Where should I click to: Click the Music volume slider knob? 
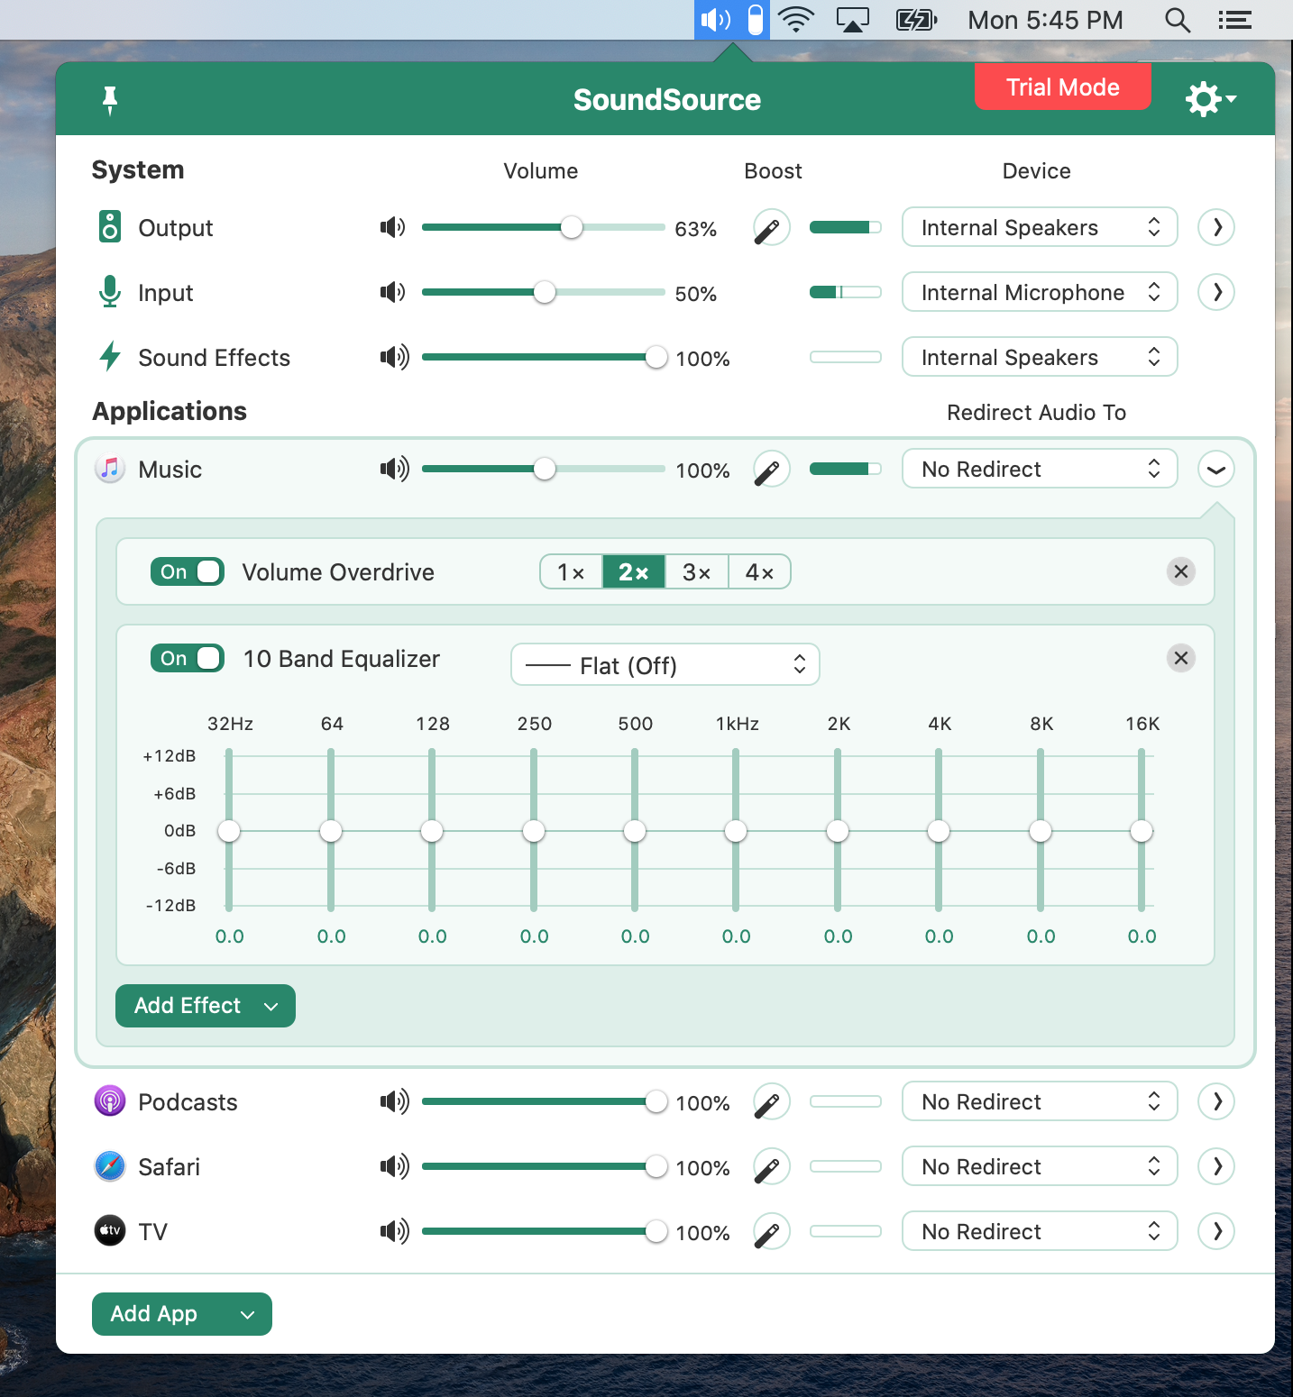coord(545,469)
